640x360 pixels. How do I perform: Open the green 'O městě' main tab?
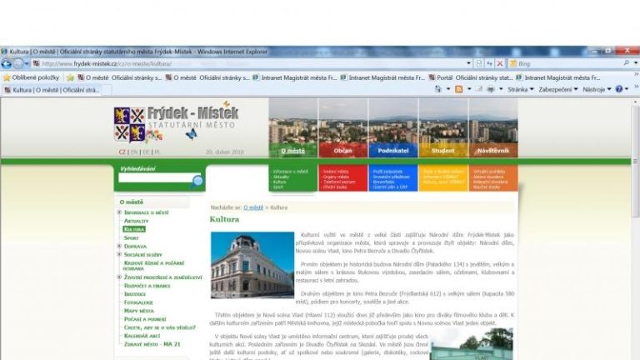tap(293, 151)
